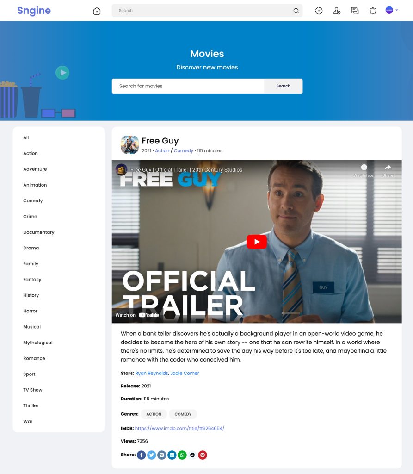
Task: Select the Crime category
Action: tap(30, 217)
